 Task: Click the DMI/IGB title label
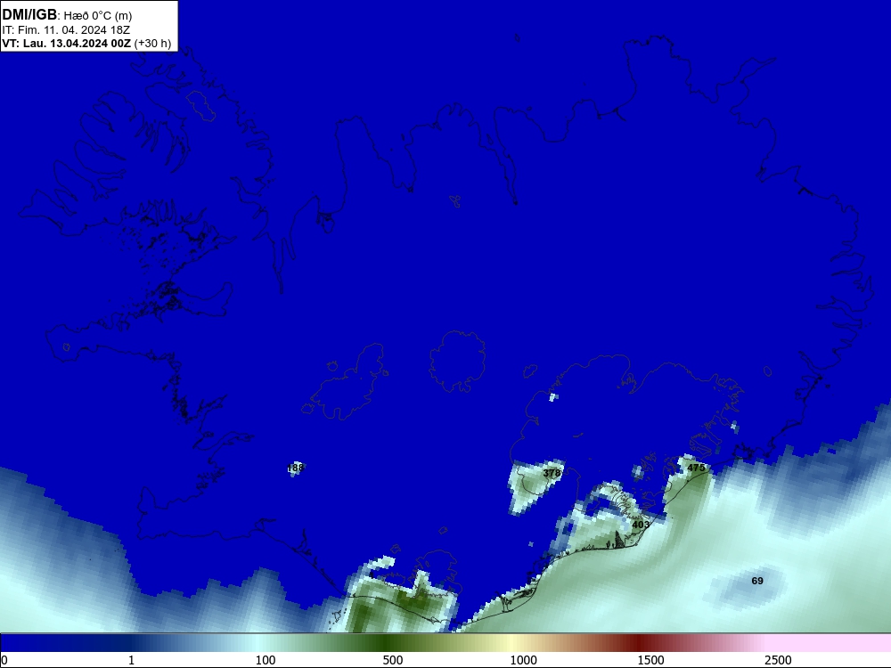pyautogui.click(x=29, y=14)
